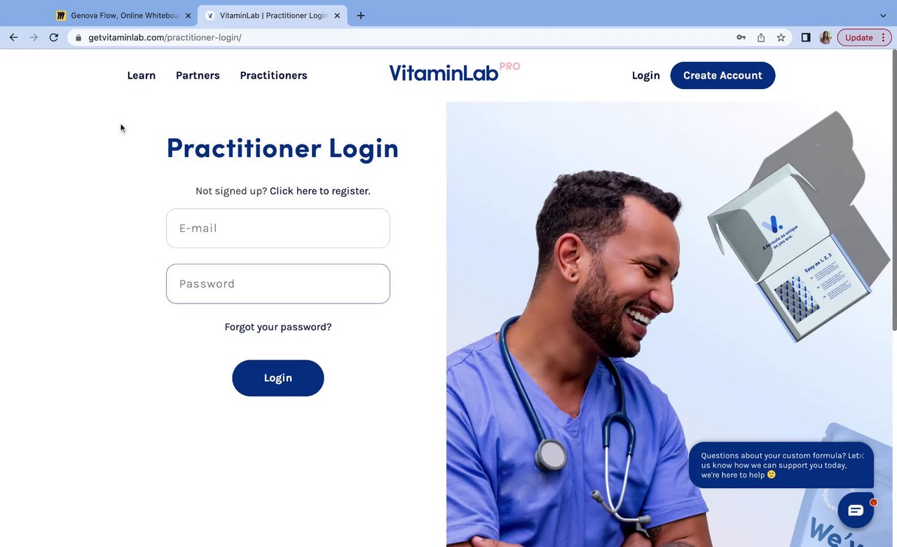Click the share page icon in the address bar

pyautogui.click(x=761, y=38)
